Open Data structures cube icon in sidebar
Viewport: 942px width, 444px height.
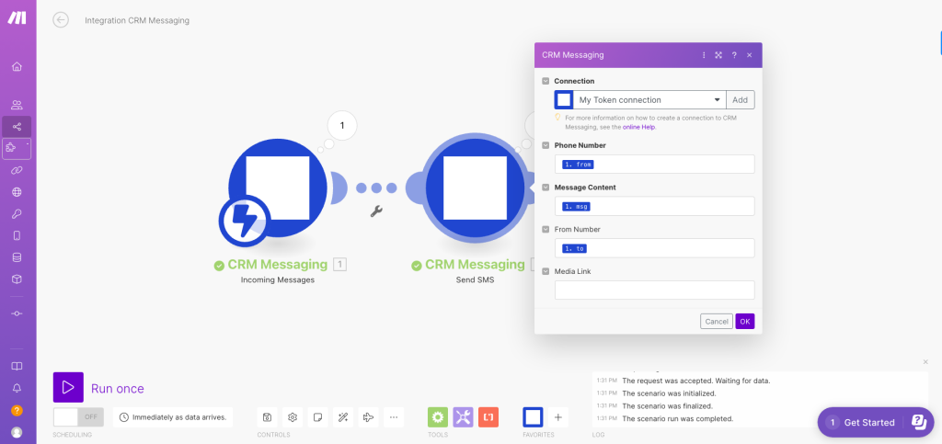[17, 279]
